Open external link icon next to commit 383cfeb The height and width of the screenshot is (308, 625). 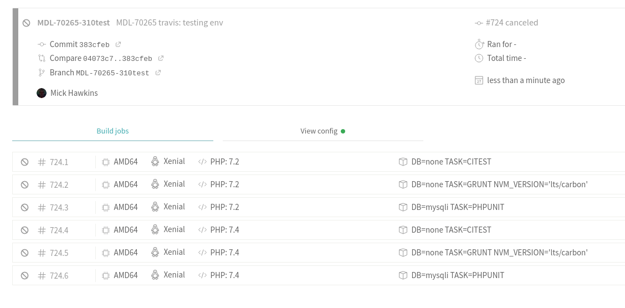pyautogui.click(x=118, y=44)
